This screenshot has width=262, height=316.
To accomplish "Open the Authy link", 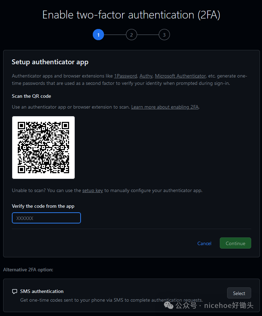I will point(146,76).
